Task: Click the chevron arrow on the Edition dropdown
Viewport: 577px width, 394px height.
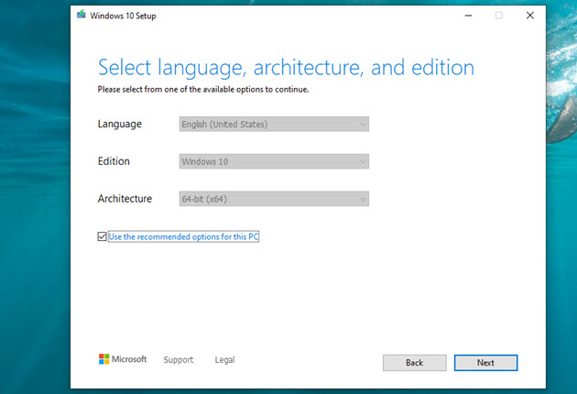Action: point(363,161)
